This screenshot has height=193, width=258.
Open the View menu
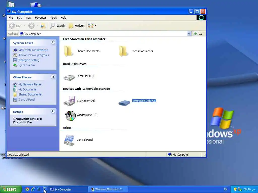pyautogui.click(x=28, y=18)
